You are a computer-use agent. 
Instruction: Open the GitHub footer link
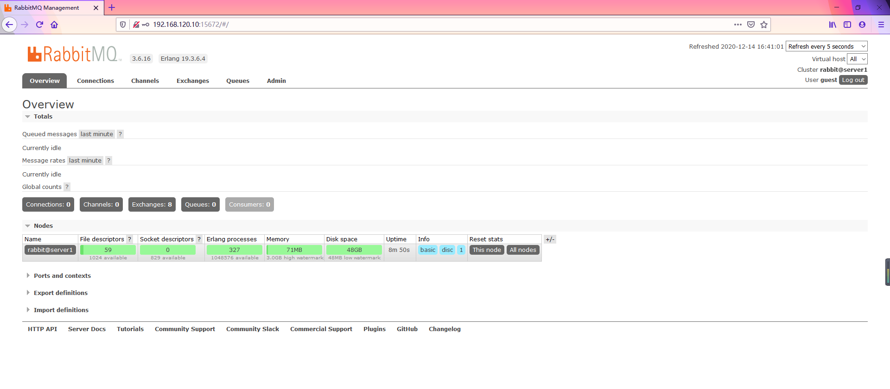pyautogui.click(x=407, y=329)
